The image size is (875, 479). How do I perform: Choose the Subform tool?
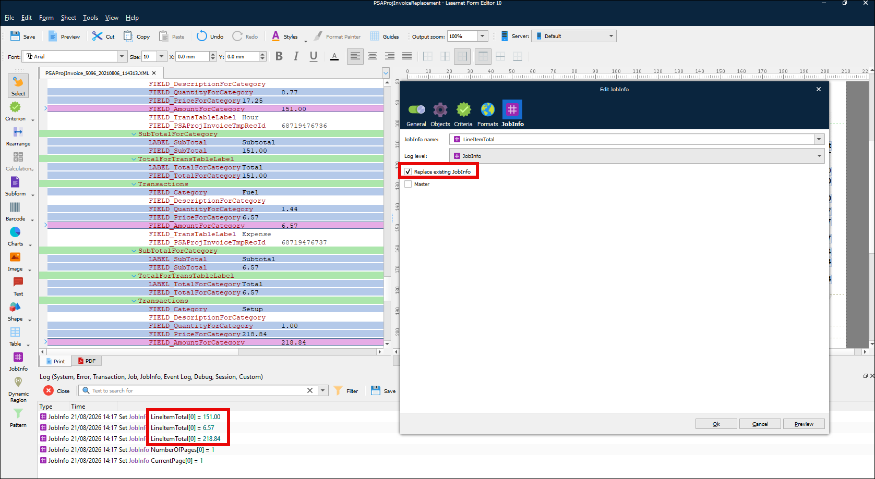tap(16, 186)
